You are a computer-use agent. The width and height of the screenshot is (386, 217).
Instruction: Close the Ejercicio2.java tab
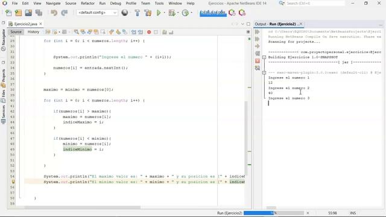[40, 24]
